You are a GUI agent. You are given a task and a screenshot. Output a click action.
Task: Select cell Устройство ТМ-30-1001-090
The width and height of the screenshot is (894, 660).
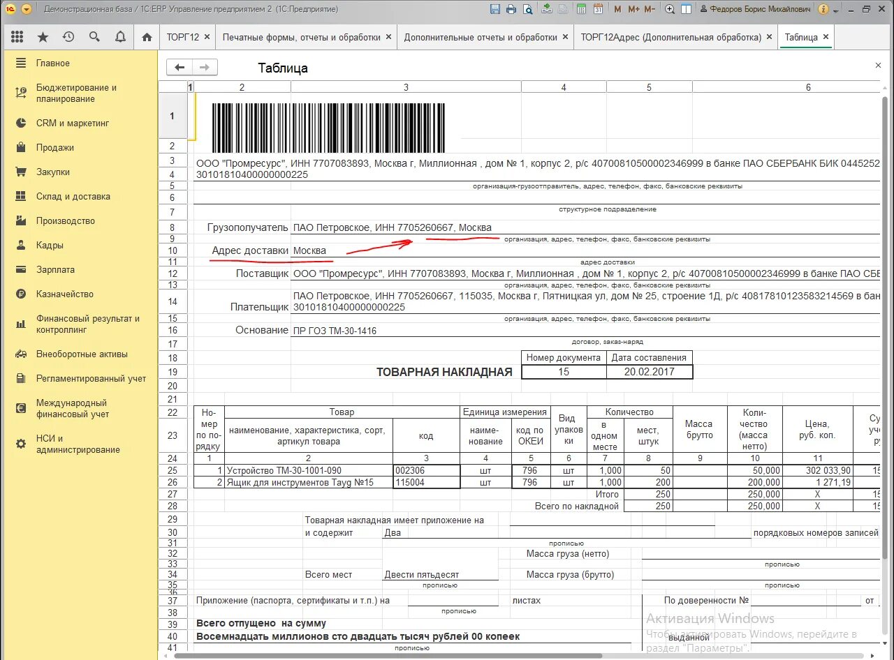tap(309, 470)
